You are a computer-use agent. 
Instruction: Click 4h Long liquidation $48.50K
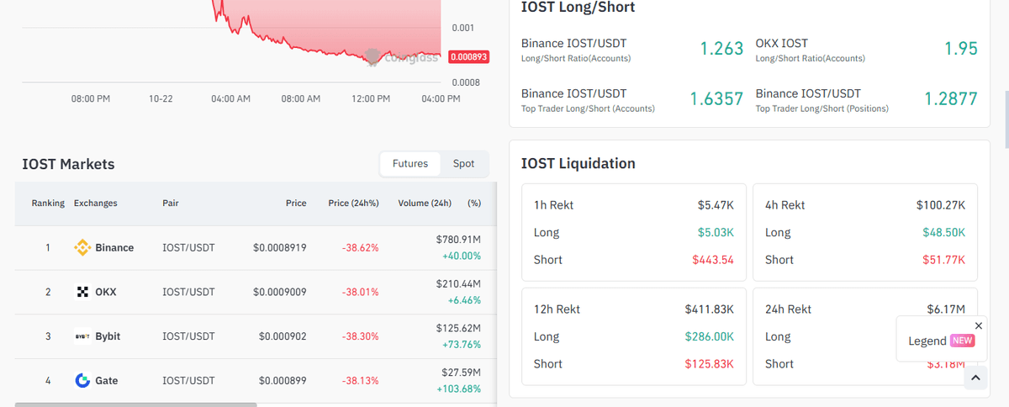(x=943, y=232)
